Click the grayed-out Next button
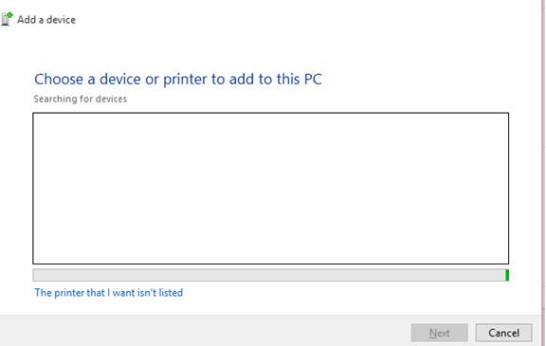546x346 pixels. point(440,333)
